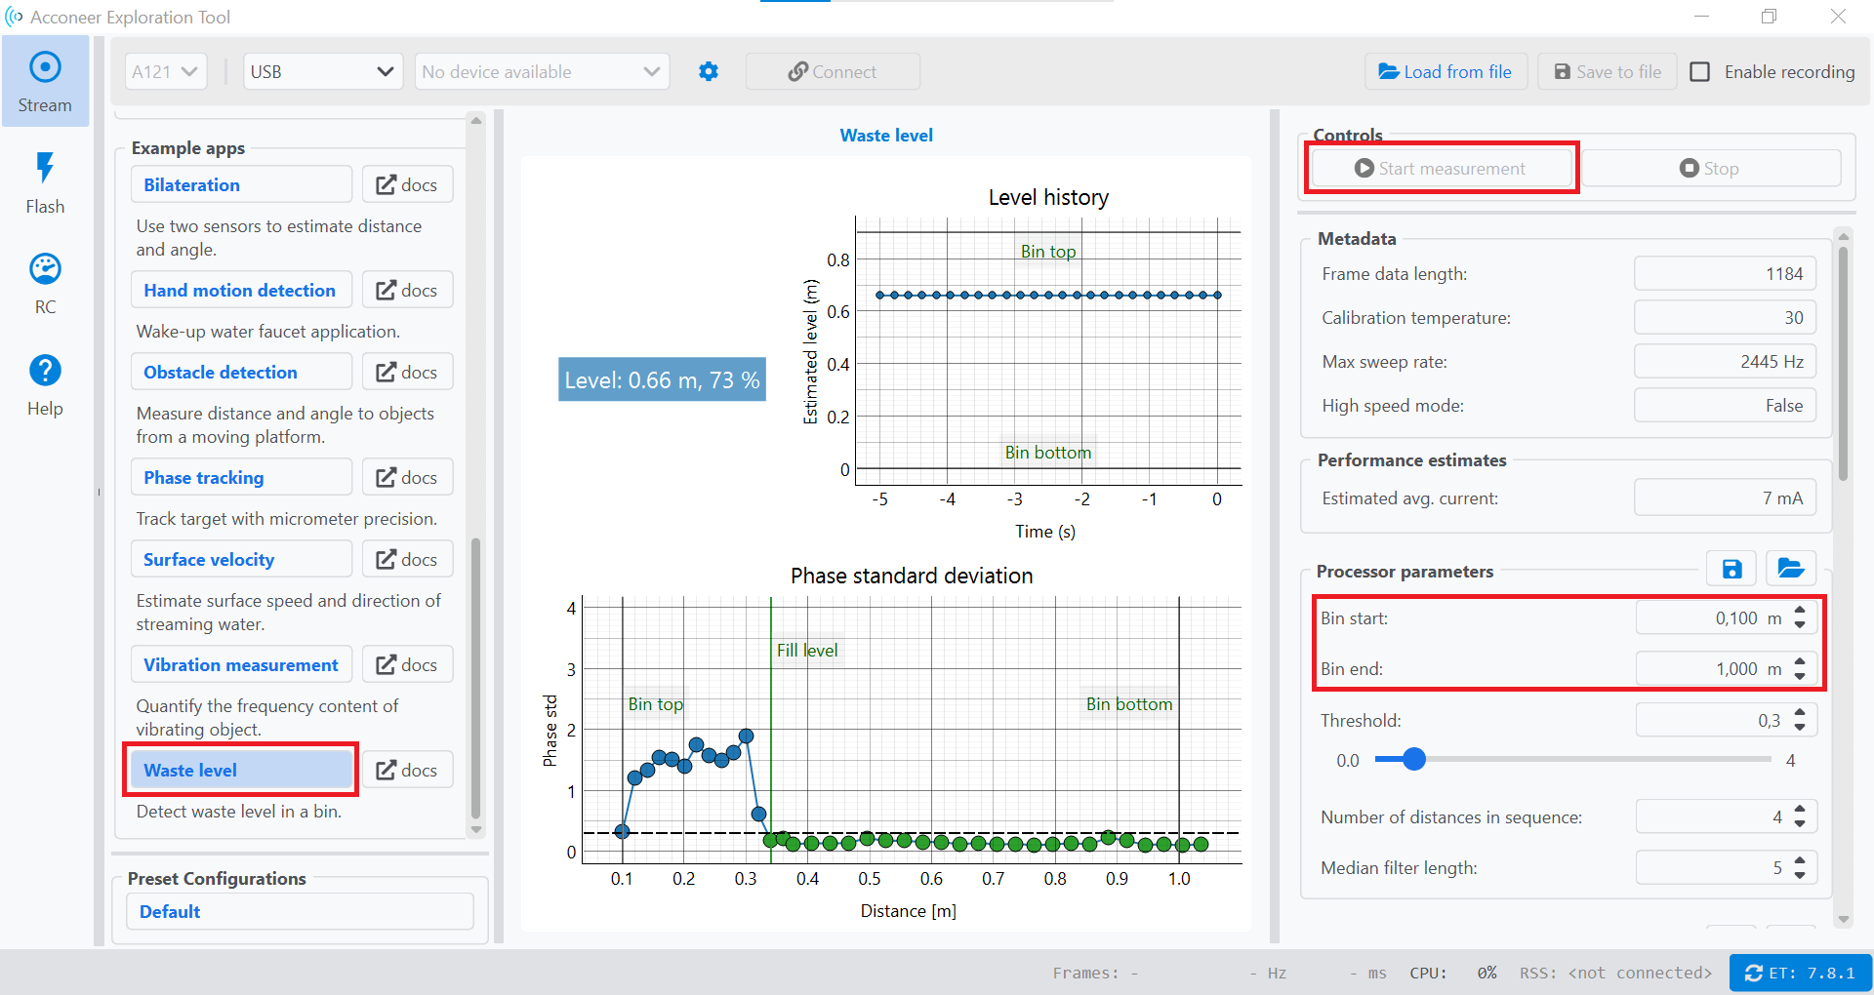Expand the USB connection type dropdown

322,71
